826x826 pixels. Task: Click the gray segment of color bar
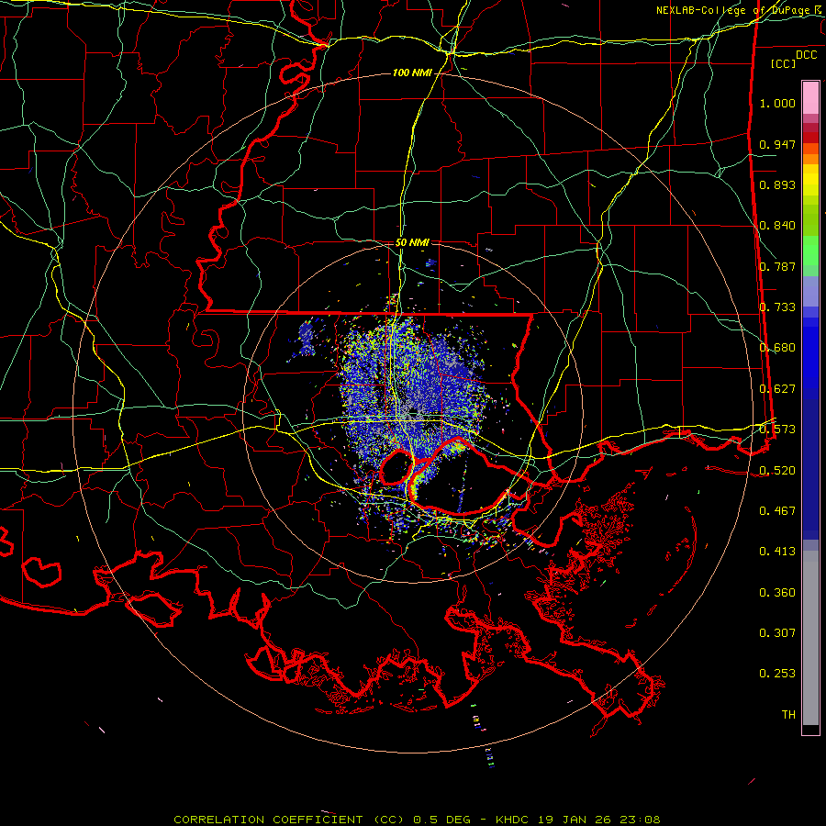[810, 638]
